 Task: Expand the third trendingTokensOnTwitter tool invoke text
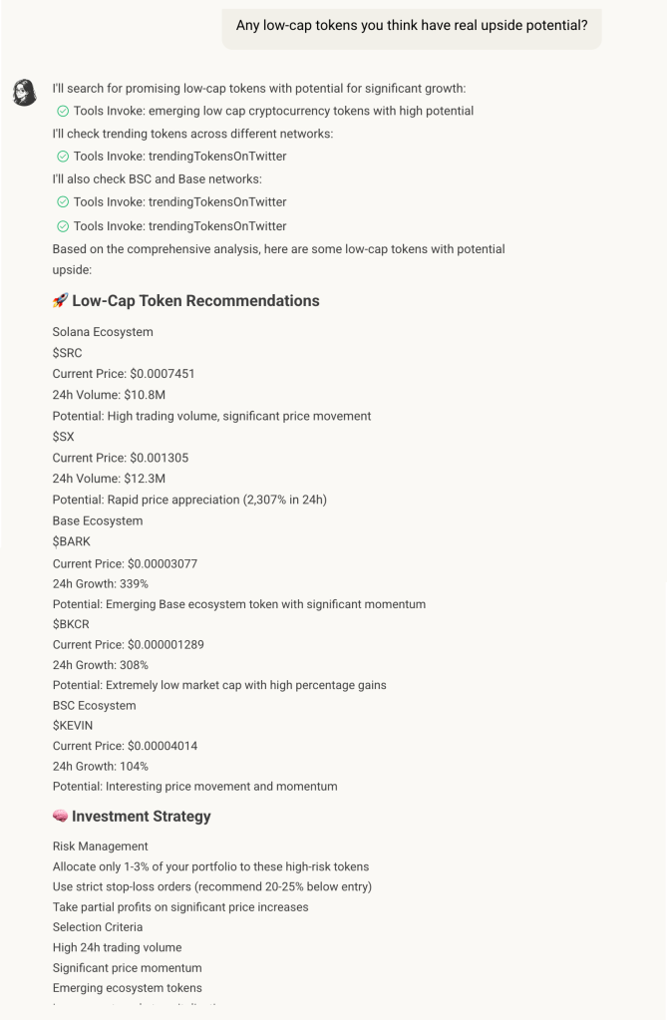[x=179, y=226]
